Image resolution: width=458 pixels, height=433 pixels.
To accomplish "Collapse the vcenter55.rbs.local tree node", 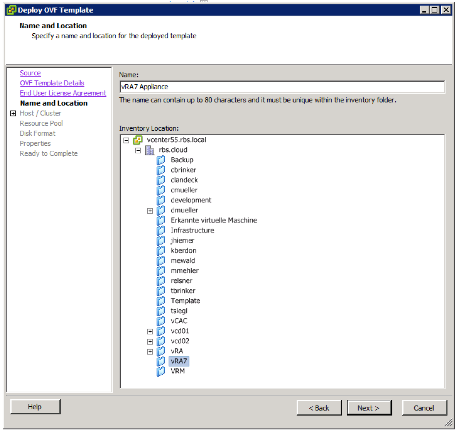I will tap(126, 140).
